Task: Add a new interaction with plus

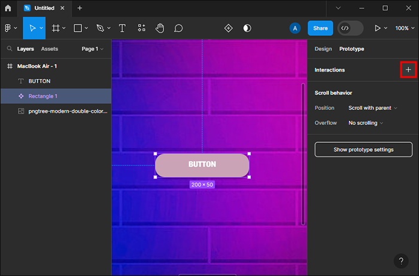Action: coord(408,70)
